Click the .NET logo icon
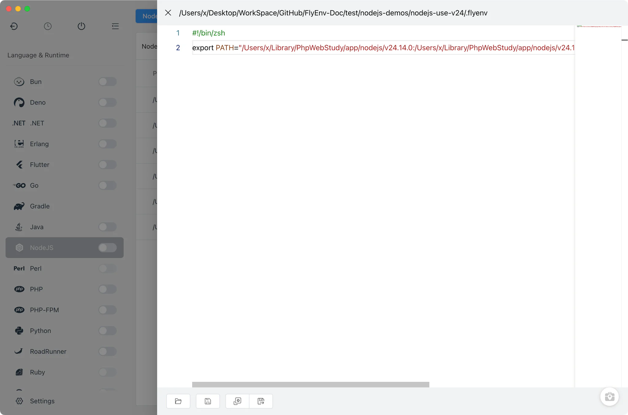The image size is (628, 415). (x=19, y=123)
